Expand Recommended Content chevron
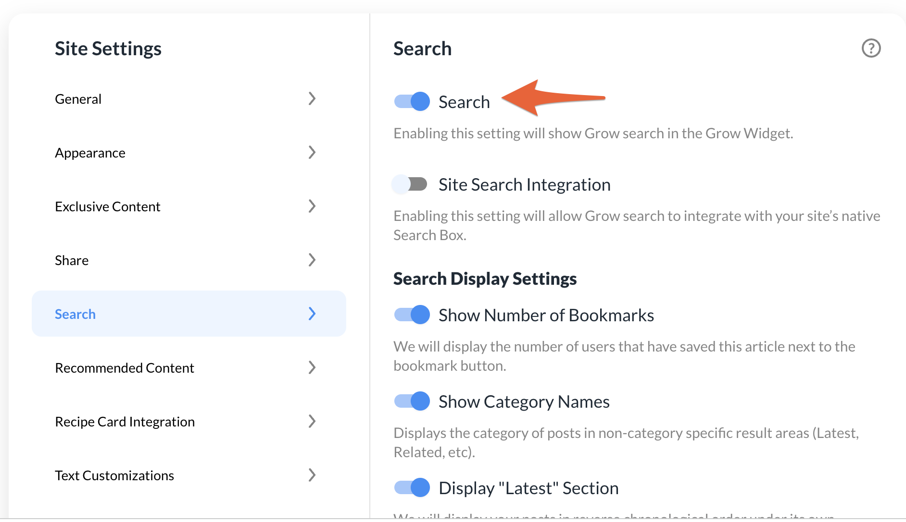Image resolution: width=906 pixels, height=522 pixels. point(312,368)
